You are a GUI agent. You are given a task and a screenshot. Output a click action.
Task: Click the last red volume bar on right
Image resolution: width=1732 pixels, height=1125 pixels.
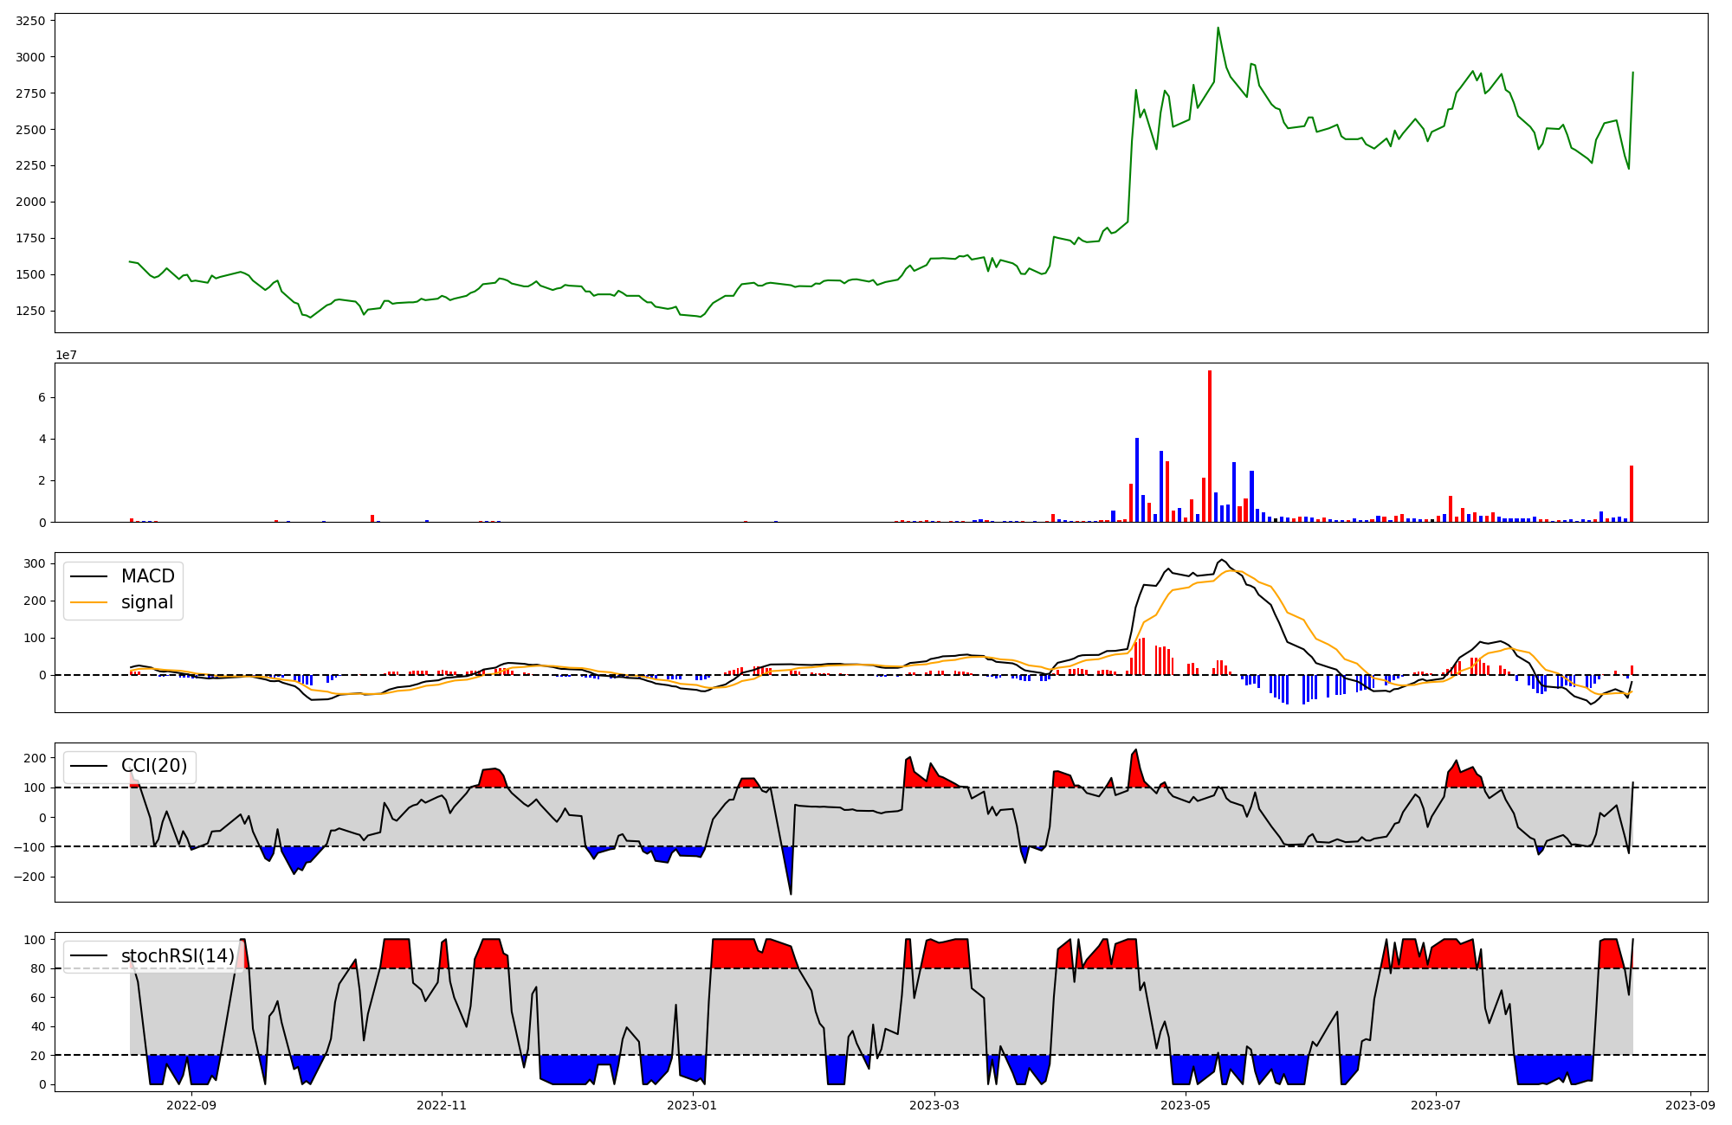(1632, 493)
